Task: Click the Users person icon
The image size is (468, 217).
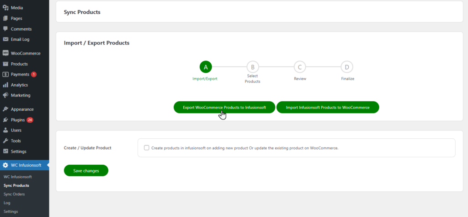Action: (x=5, y=130)
